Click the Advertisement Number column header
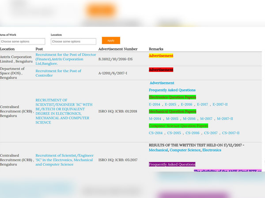This screenshot has height=198, width=265. [x=118, y=49]
